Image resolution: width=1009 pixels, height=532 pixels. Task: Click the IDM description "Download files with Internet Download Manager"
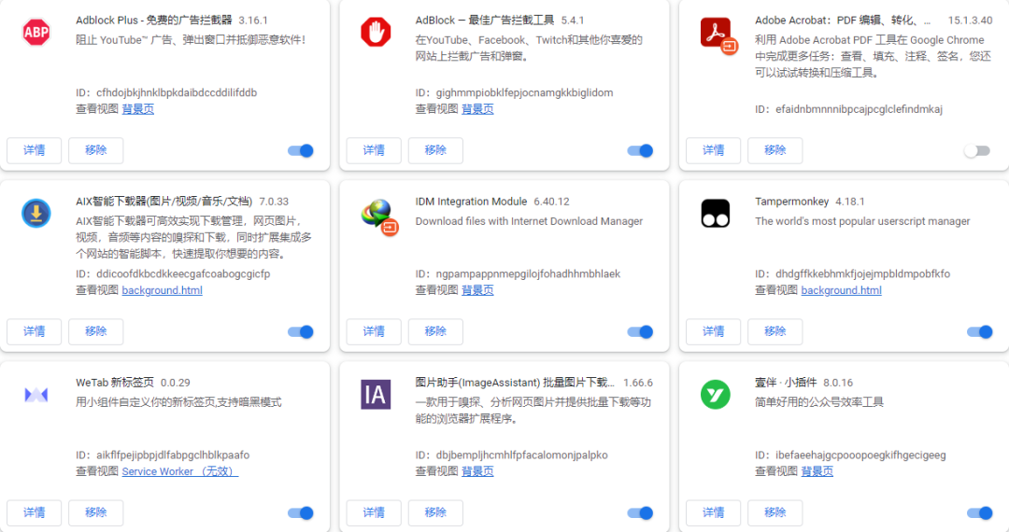pyautogui.click(x=529, y=221)
